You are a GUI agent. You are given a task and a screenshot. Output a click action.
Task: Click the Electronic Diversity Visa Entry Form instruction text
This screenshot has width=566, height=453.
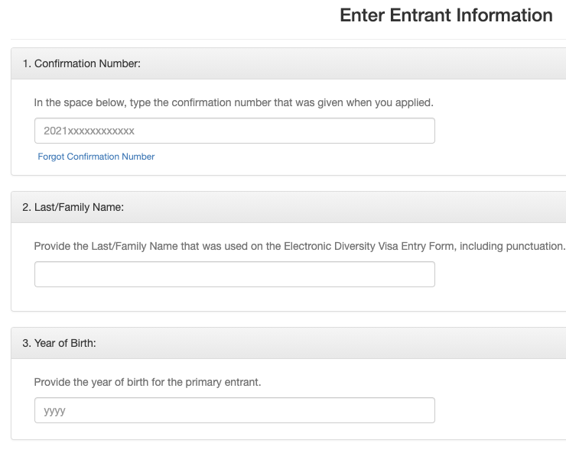(x=300, y=246)
